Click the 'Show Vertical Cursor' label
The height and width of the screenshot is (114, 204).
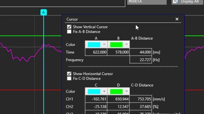[90, 27]
